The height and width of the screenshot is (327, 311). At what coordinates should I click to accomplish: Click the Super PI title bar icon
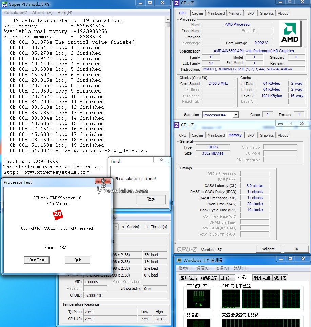click(5, 4)
